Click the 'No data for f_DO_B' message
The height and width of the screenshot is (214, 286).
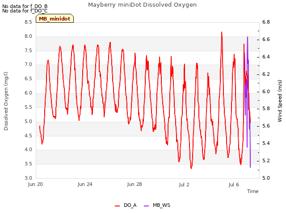point(25,6)
